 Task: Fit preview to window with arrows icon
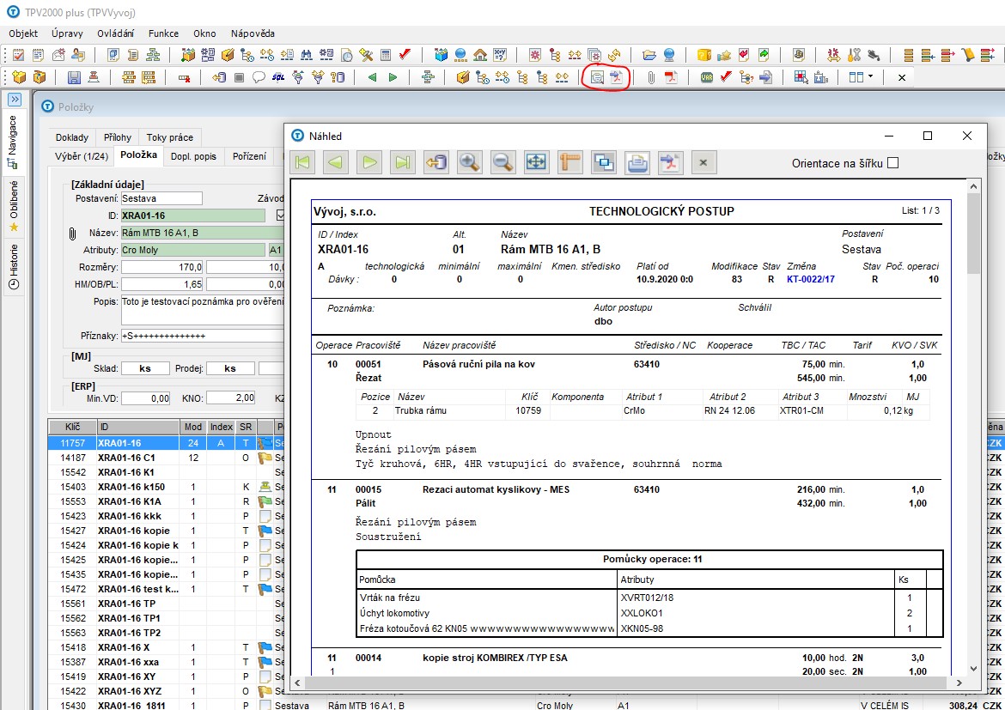coord(537,163)
